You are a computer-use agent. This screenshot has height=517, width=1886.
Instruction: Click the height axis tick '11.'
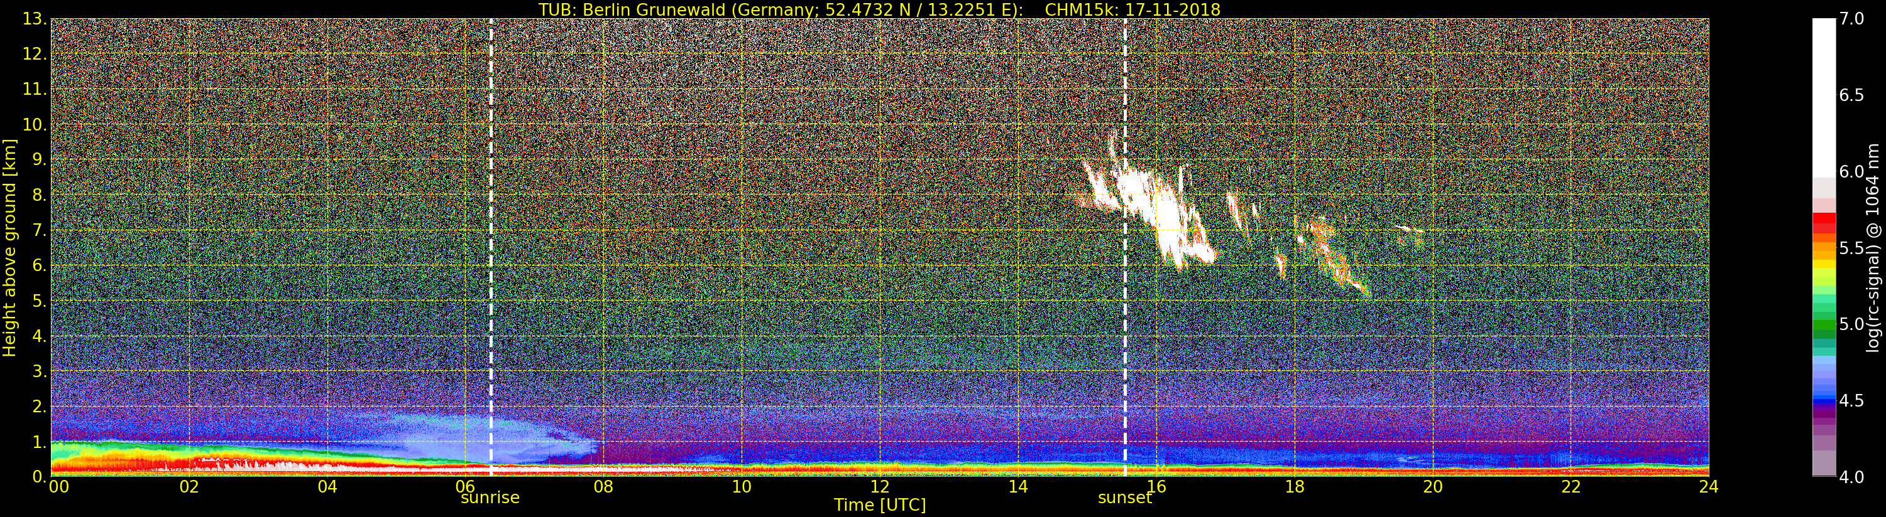[35, 89]
